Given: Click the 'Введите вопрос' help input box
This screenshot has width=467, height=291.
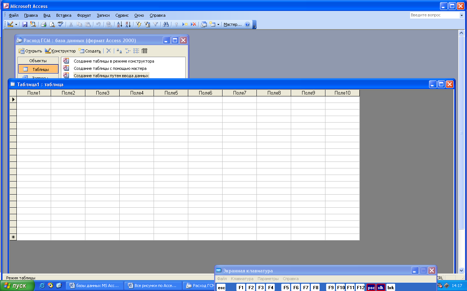Looking at the screenshot, I should pos(434,15).
